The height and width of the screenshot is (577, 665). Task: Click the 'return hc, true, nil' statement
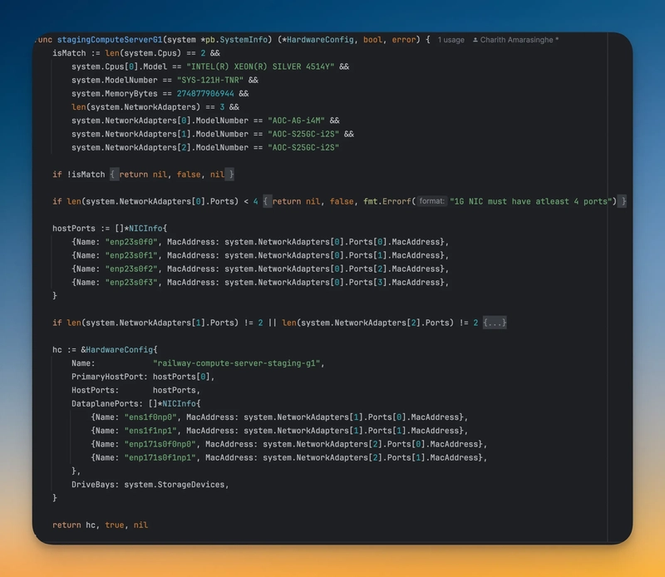(100, 525)
